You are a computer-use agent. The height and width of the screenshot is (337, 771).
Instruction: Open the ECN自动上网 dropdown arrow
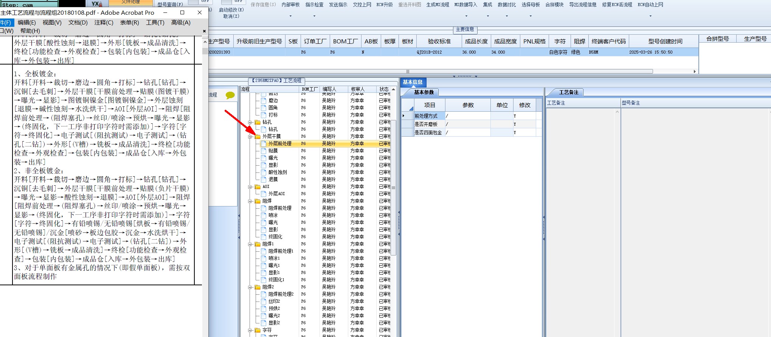coord(650,16)
